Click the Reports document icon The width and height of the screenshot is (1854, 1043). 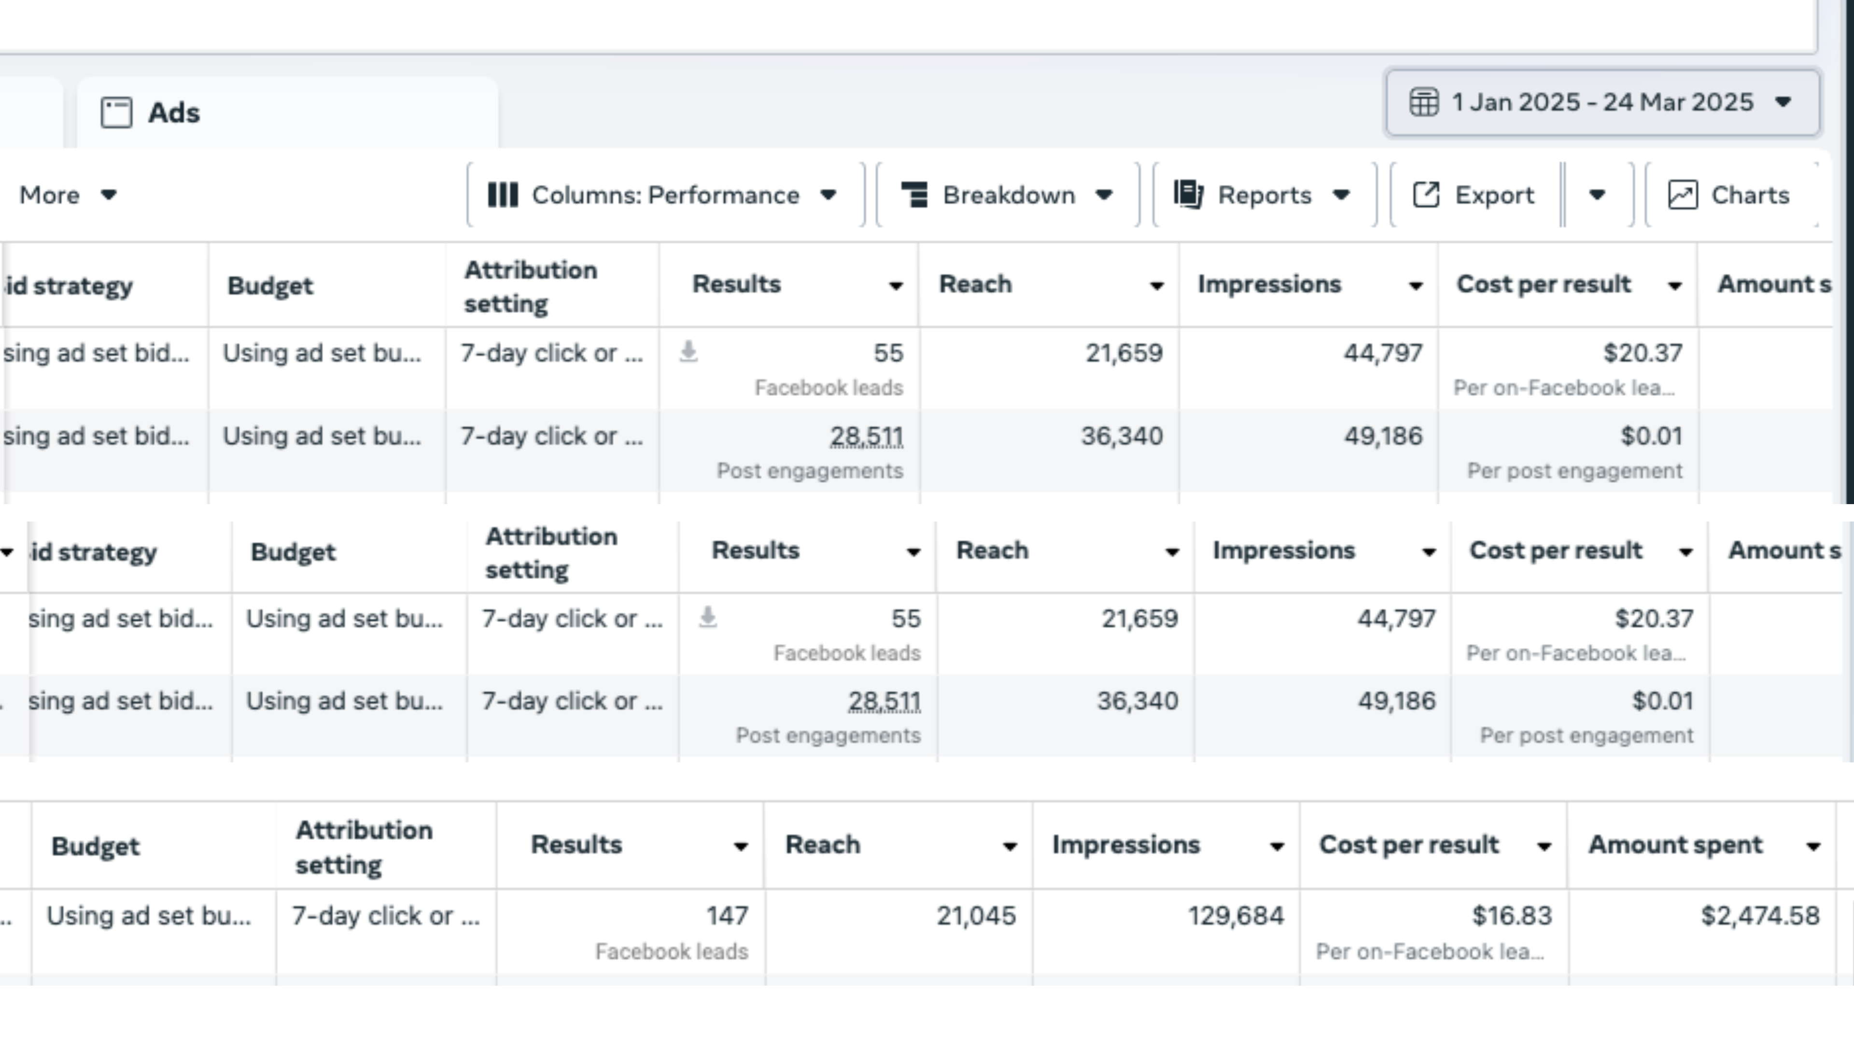point(1188,195)
